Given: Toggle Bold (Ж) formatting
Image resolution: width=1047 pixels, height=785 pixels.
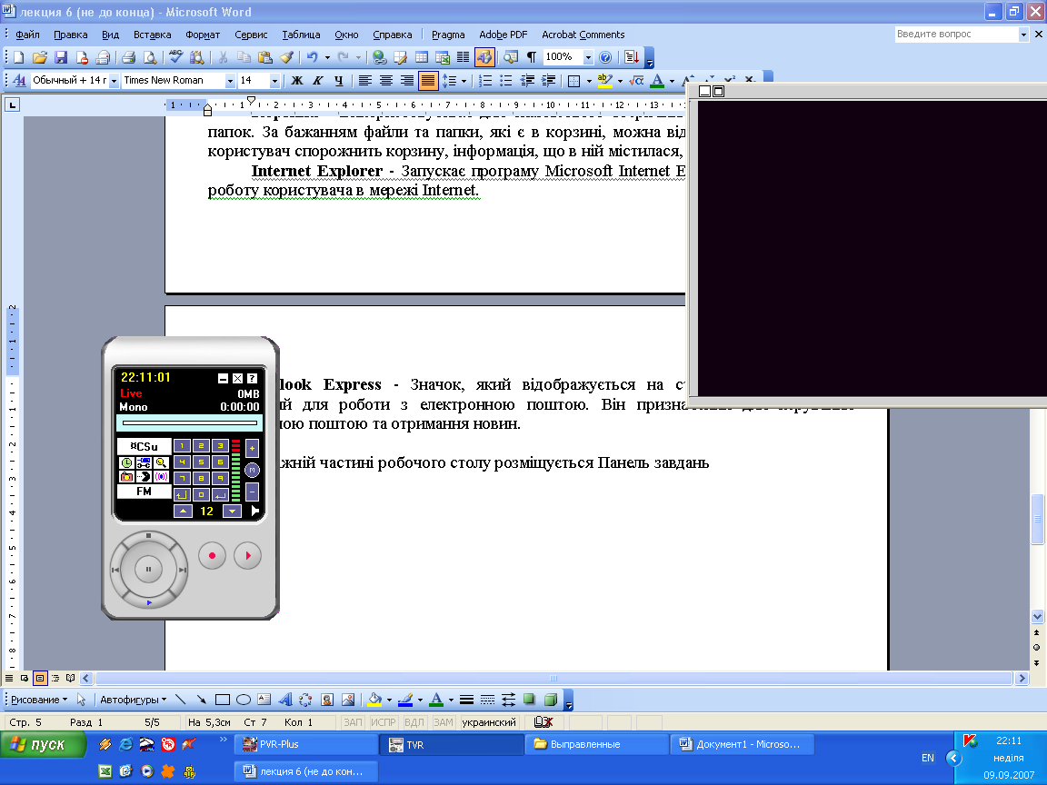Looking at the screenshot, I should coord(297,81).
